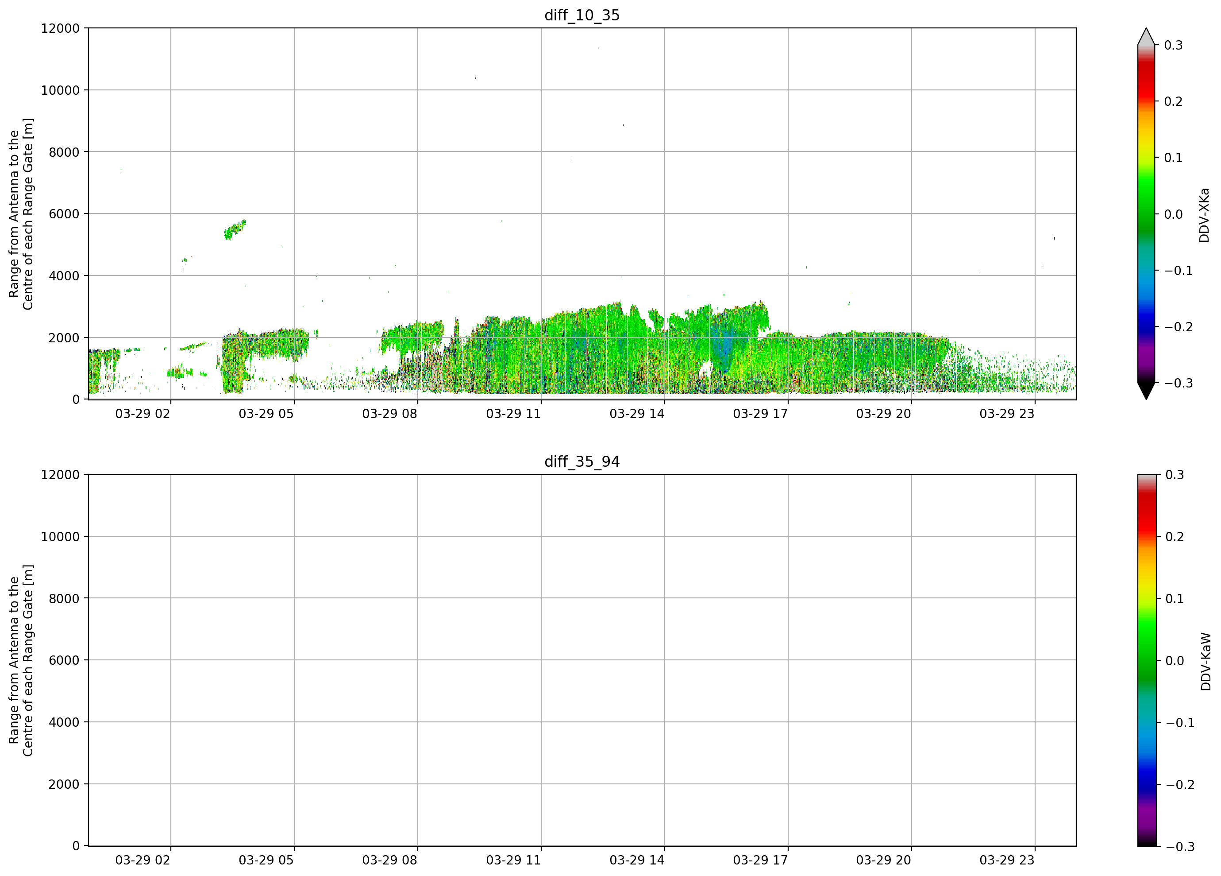The height and width of the screenshot is (876, 1221).
Task: Click the 0.0 tick label on top colorbar
Action: pos(1173,214)
